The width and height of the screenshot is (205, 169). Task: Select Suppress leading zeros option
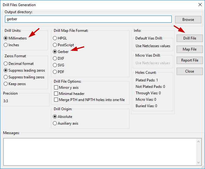pyautogui.click(x=24, y=70)
